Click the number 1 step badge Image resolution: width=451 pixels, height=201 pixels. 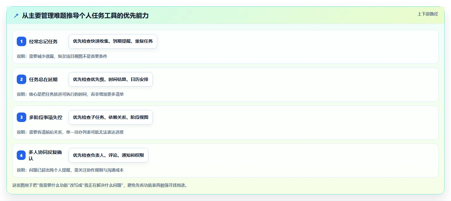point(22,41)
